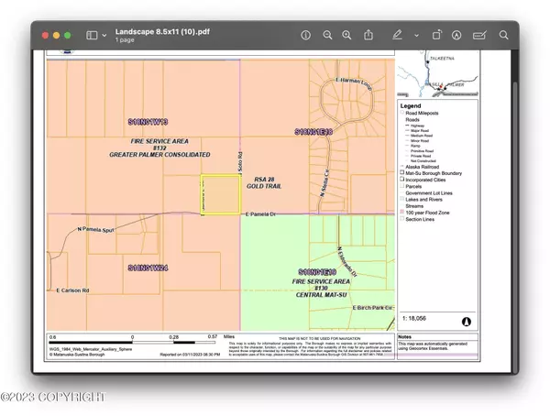The width and height of the screenshot is (550, 416).
Task: Click the 100 year Flood Zone legend swatch
Action: click(401, 212)
